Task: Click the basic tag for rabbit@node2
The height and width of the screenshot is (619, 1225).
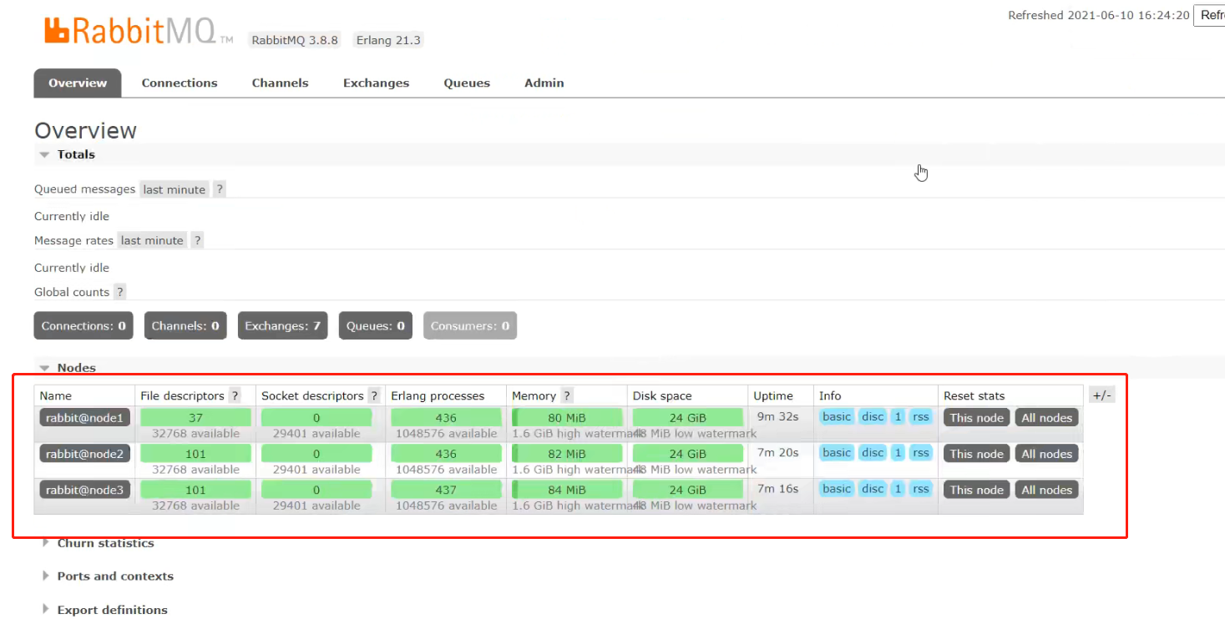Action: tap(837, 453)
